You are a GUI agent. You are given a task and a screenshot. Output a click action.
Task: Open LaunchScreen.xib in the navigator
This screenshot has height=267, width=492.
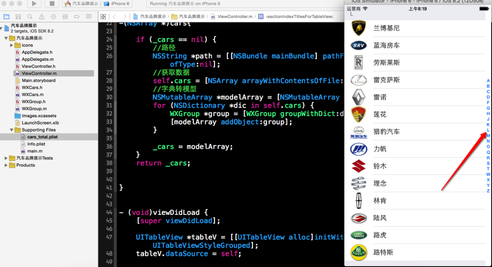coord(40,123)
